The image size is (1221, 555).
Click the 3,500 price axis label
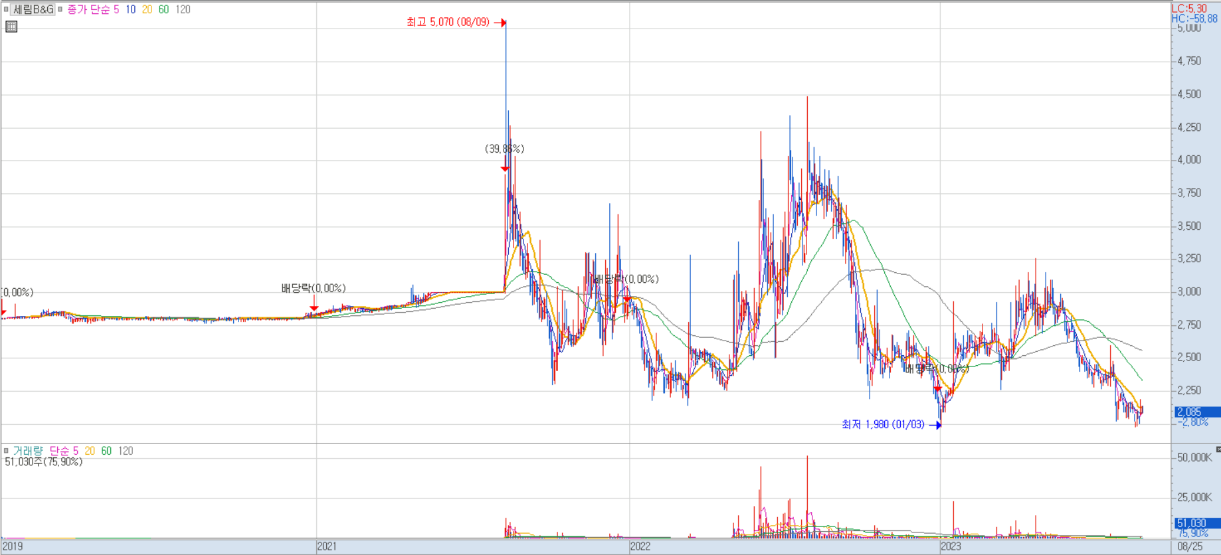click(x=1189, y=226)
